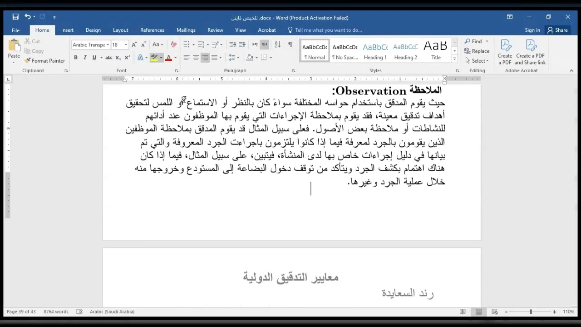Open the File tab
Viewport: 581px width, 327px height.
click(x=15, y=30)
